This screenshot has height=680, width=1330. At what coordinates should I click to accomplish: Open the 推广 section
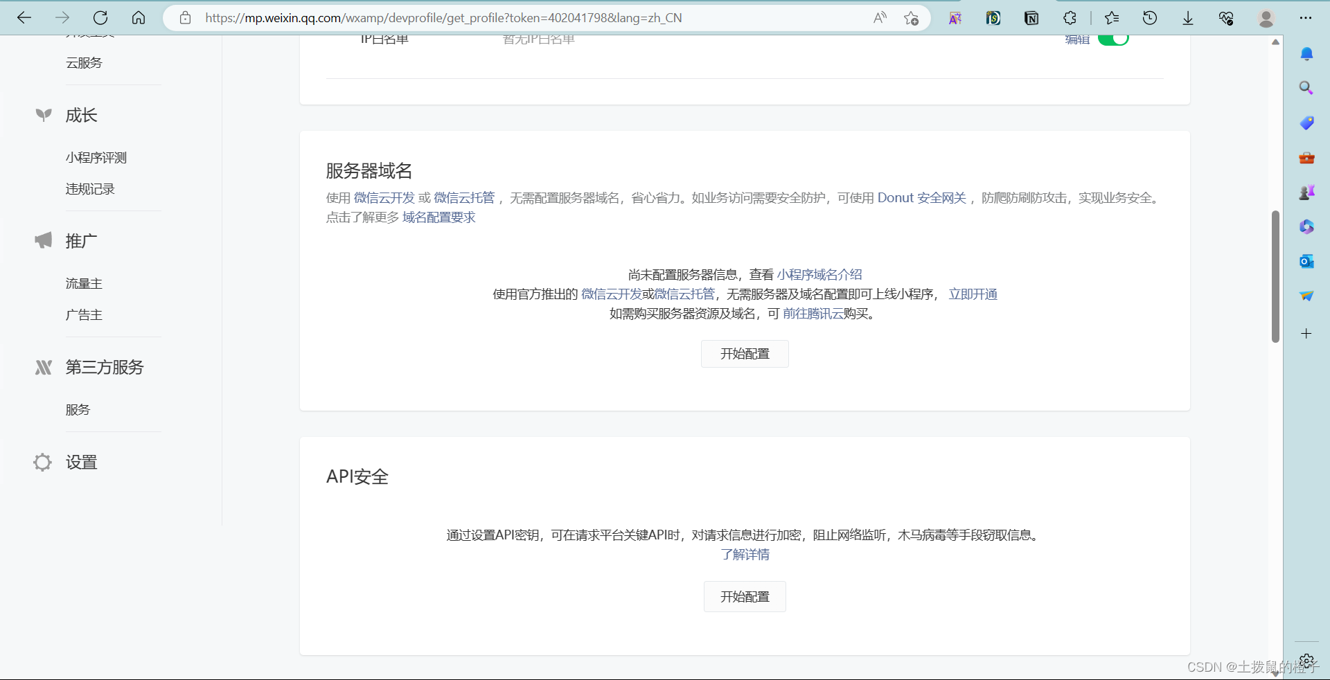[x=81, y=241]
